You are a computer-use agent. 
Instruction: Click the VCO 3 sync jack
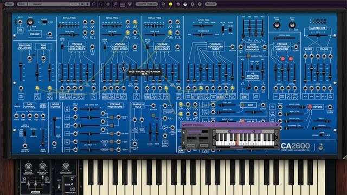click(177, 47)
